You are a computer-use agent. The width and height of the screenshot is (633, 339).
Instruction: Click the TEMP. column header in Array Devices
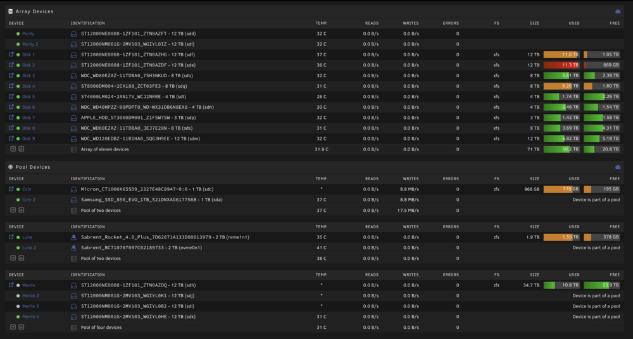(322, 23)
